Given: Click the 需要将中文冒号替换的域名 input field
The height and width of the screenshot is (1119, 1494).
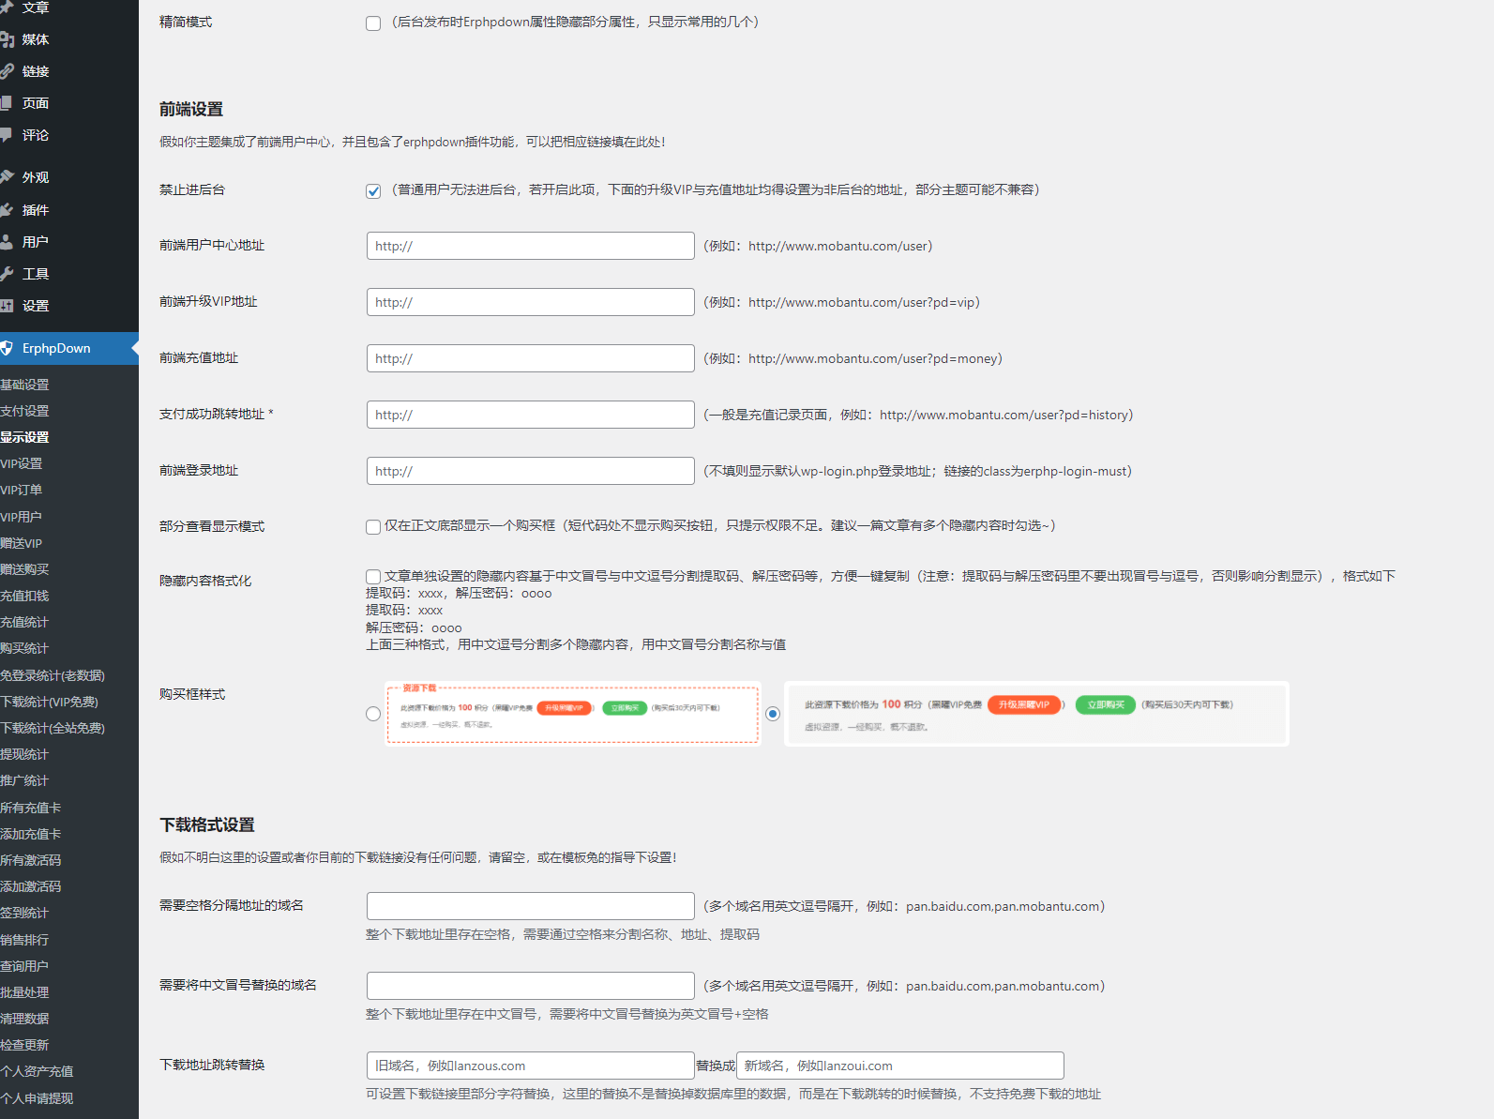Looking at the screenshot, I should pyautogui.click(x=531, y=986).
